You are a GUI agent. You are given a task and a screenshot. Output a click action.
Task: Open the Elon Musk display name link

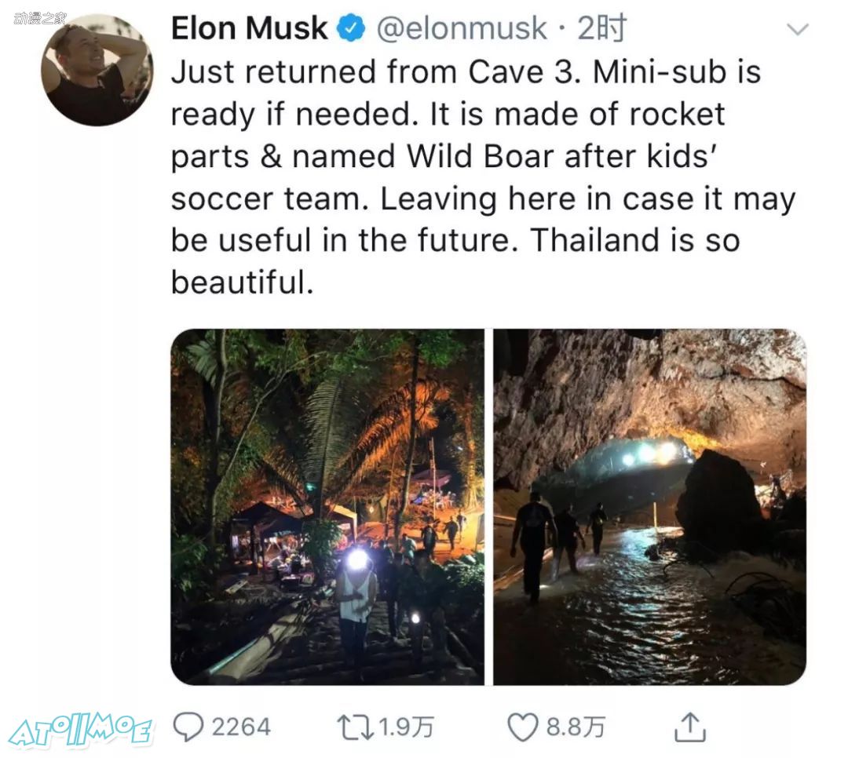tap(250, 28)
